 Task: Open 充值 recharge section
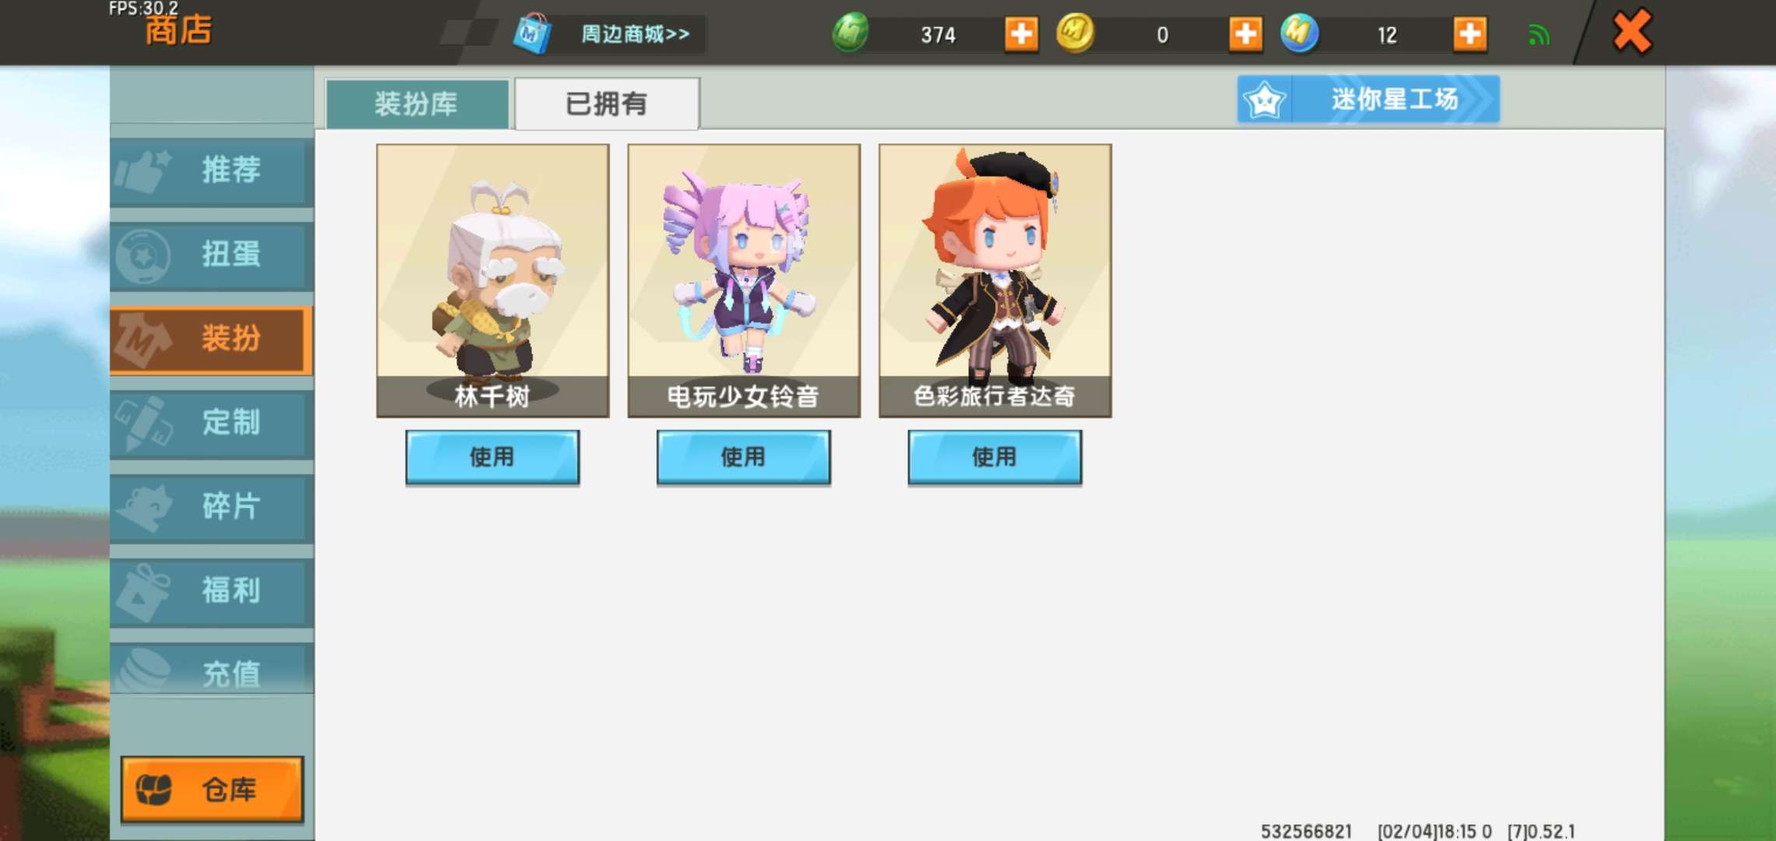212,670
